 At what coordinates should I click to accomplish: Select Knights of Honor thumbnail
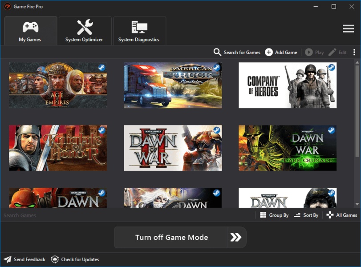[58, 148]
